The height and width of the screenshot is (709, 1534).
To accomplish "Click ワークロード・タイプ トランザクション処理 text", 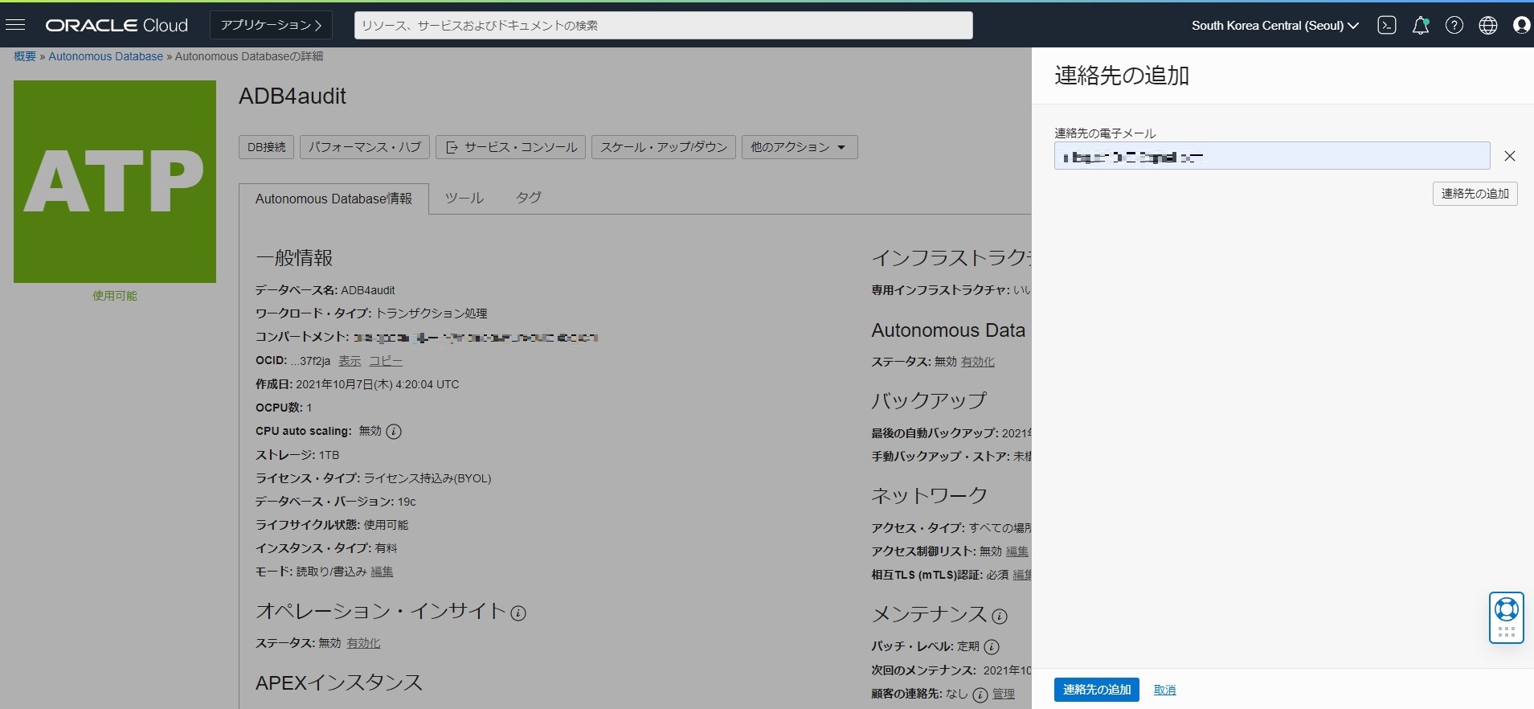I will pyautogui.click(x=432, y=314).
